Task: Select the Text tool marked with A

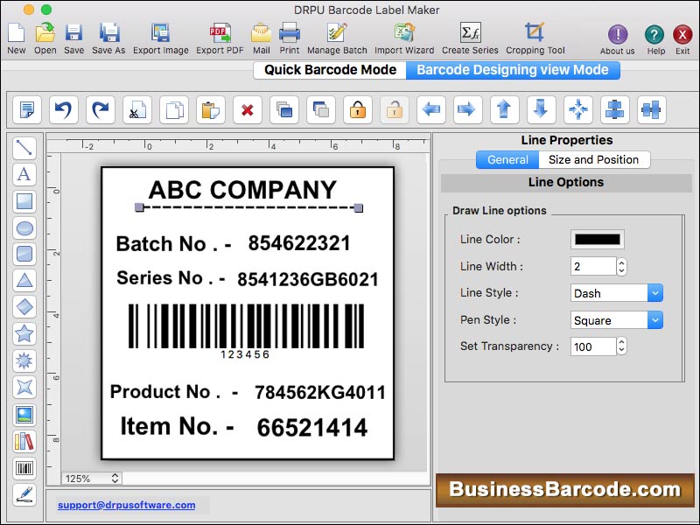Action: tap(24, 175)
